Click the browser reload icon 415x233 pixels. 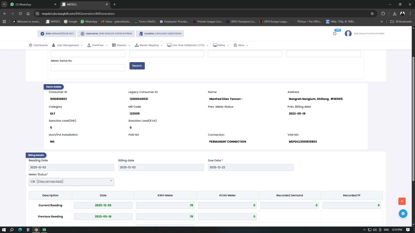(20, 14)
